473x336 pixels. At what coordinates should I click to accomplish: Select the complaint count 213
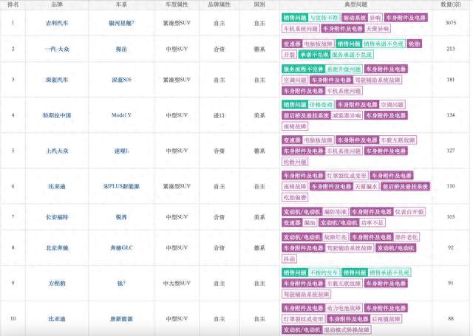[x=451, y=49]
